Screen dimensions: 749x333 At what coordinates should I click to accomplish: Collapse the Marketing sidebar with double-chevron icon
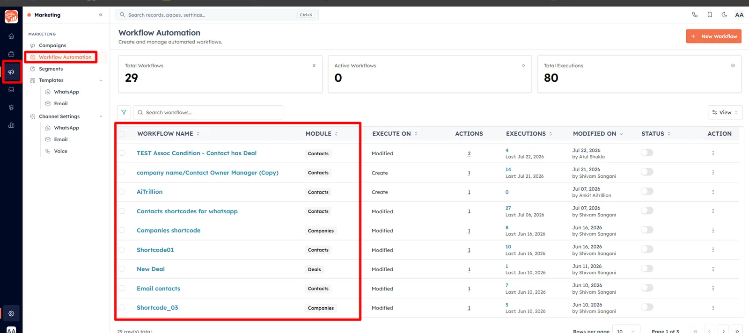click(101, 15)
